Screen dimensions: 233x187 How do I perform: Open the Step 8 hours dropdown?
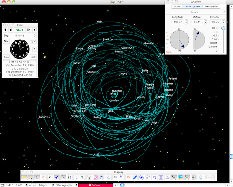click(x=20, y=35)
